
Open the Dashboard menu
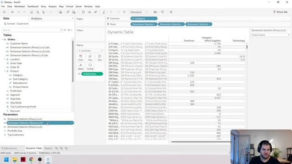tap(33, 6)
